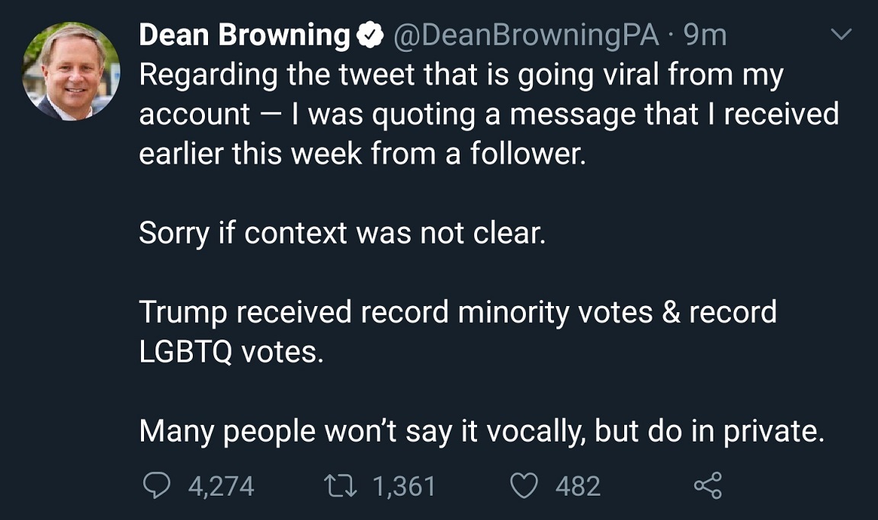The height and width of the screenshot is (520, 878).
Task: Click the verified badge next to Dean Browning
Action: click(370, 35)
